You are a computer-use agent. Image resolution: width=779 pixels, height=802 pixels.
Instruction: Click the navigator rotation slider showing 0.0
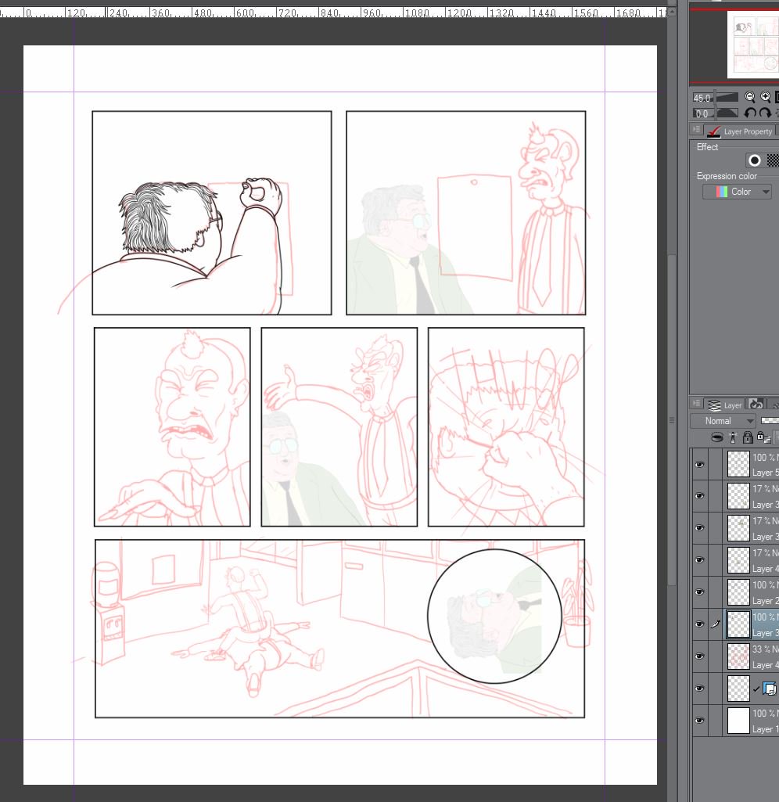(715, 113)
